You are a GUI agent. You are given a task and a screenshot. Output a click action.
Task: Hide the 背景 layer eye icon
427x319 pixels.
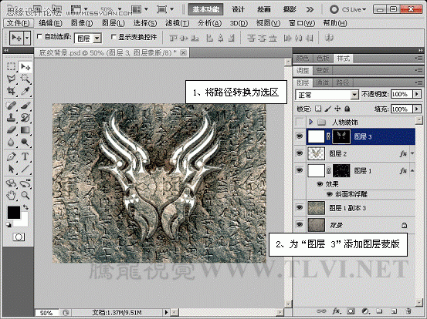(x=300, y=224)
